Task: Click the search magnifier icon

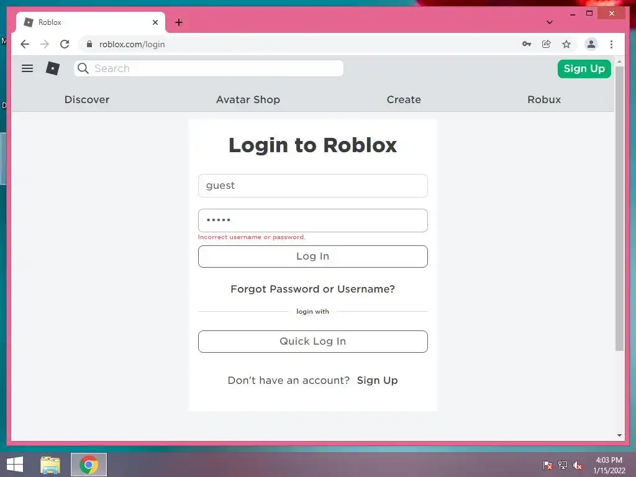Action: coord(83,68)
